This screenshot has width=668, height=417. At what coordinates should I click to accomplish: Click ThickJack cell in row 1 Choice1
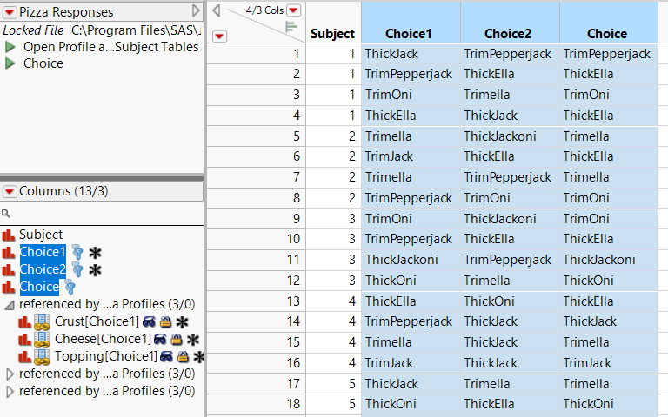[x=411, y=54]
